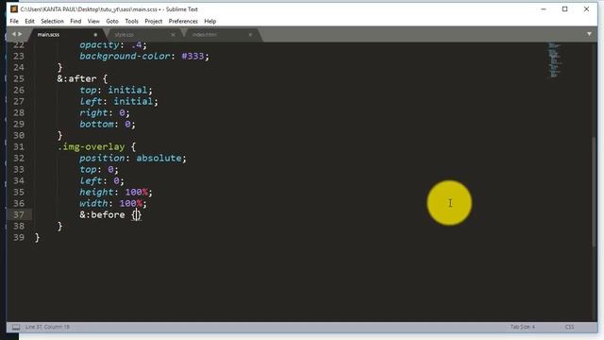Open the View menu
The height and width of the screenshot is (340, 604).
point(93,21)
